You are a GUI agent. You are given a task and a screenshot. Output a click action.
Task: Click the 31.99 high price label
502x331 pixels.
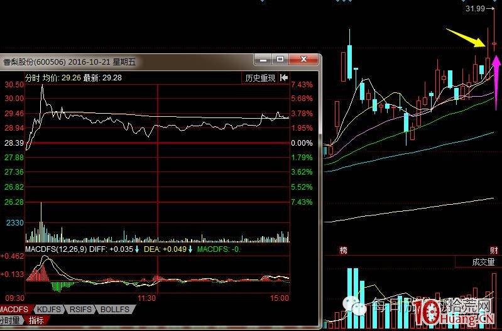(475, 9)
